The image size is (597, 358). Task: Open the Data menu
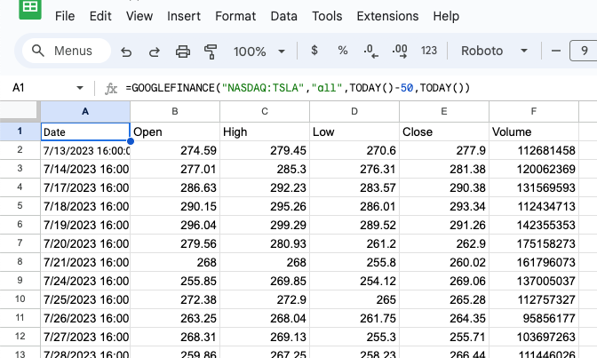(x=283, y=16)
